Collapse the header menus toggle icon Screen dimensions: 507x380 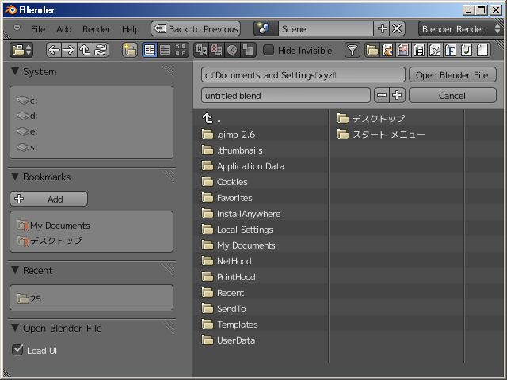pyautogui.click(x=17, y=28)
